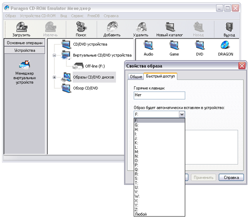Open the Audio catalog folder
Screen dimensions: 249x219
149,45
